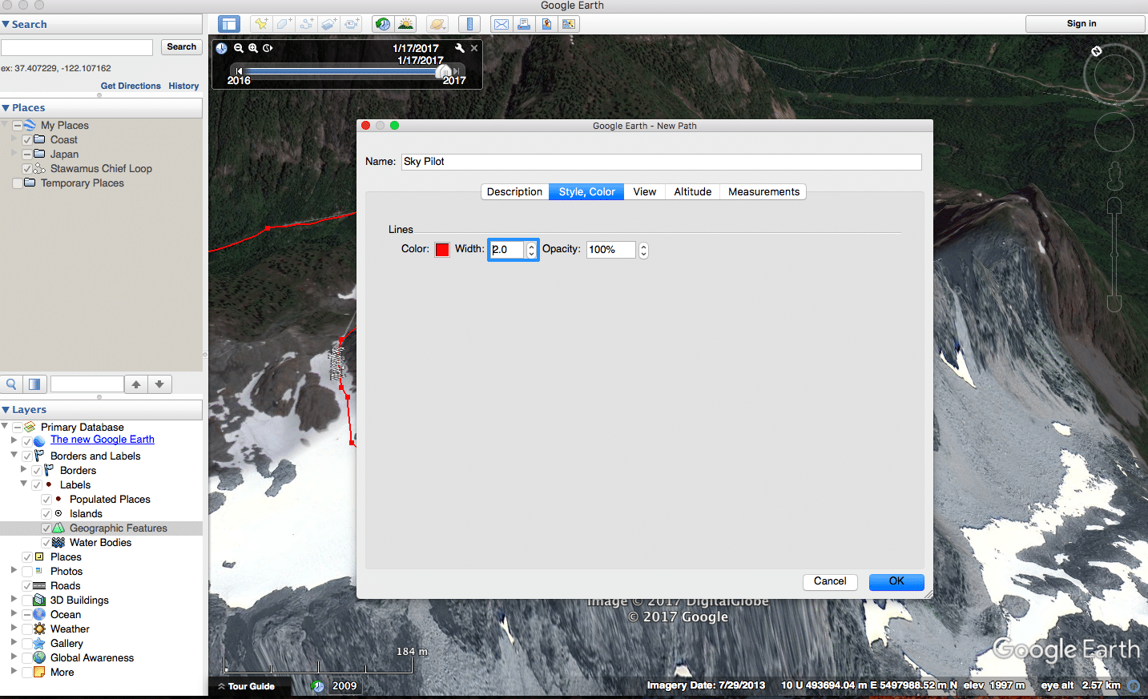1148x699 pixels.
Task: Click the Add Placemark pushpin icon
Action: [x=261, y=24]
